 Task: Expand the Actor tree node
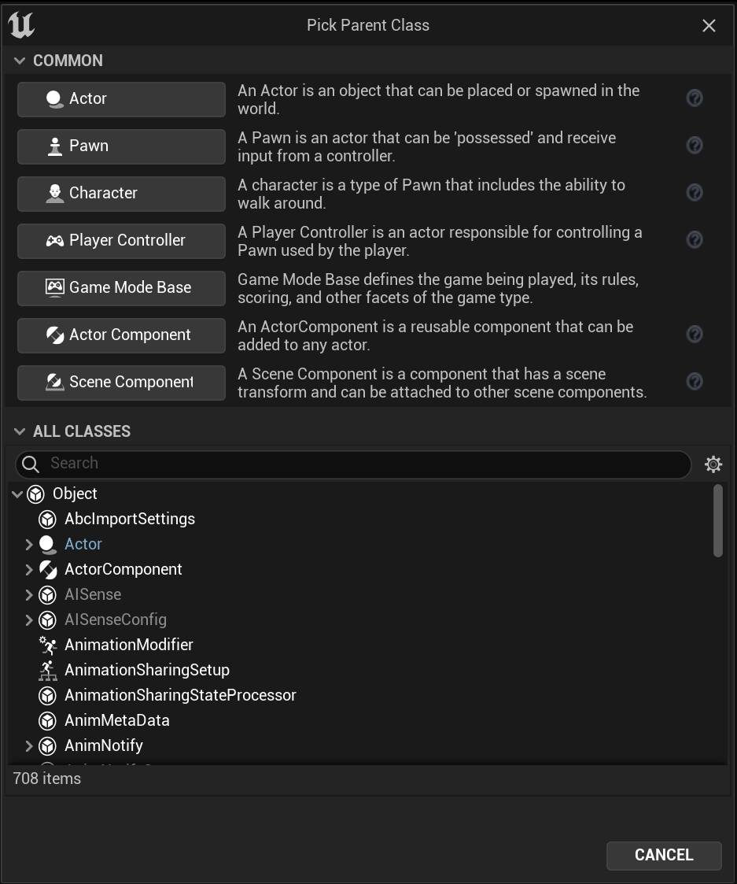tap(29, 545)
